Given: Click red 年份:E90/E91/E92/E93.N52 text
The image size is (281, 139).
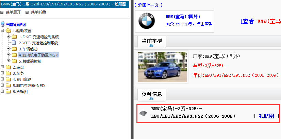Looking at the screenshot, I should tap(236, 75).
